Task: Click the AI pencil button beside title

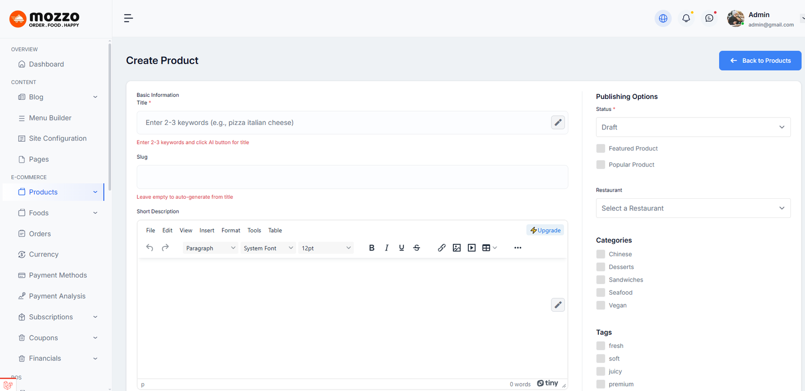Action: click(x=557, y=122)
